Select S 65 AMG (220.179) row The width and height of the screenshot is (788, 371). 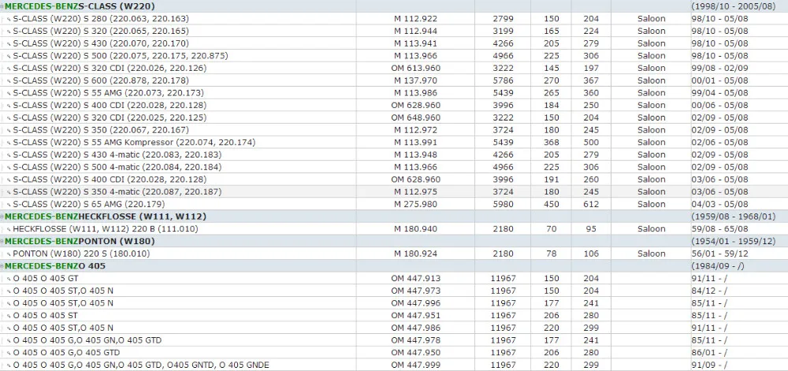pos(394,204)
